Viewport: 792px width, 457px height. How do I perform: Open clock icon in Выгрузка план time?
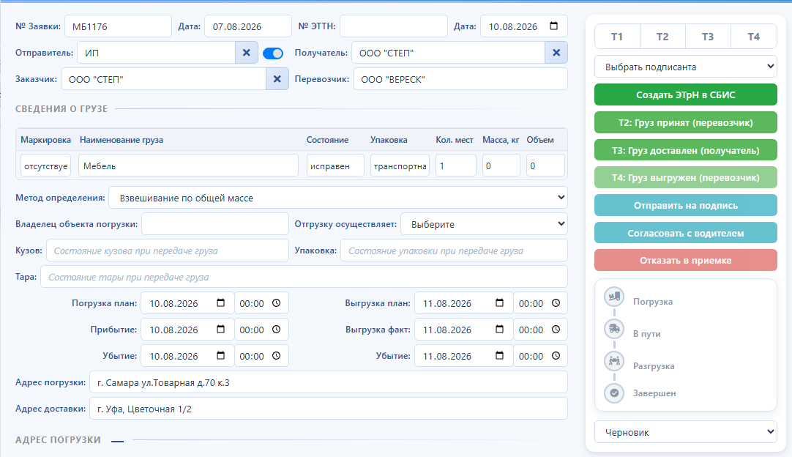(x=556, y=302)
